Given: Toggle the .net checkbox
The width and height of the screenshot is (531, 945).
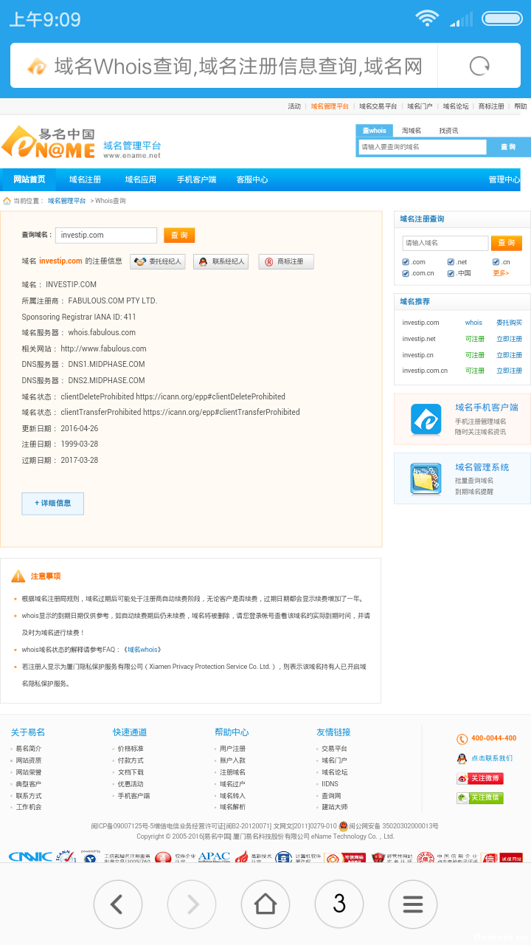Looking at the screenshot, I should tap(451, 262).
